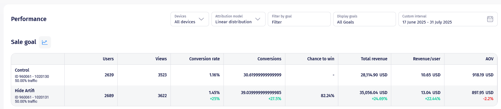Click the 35,056.04 USD total revenue
The height and width of the screenshot is (109, 501).
[373, 93]
